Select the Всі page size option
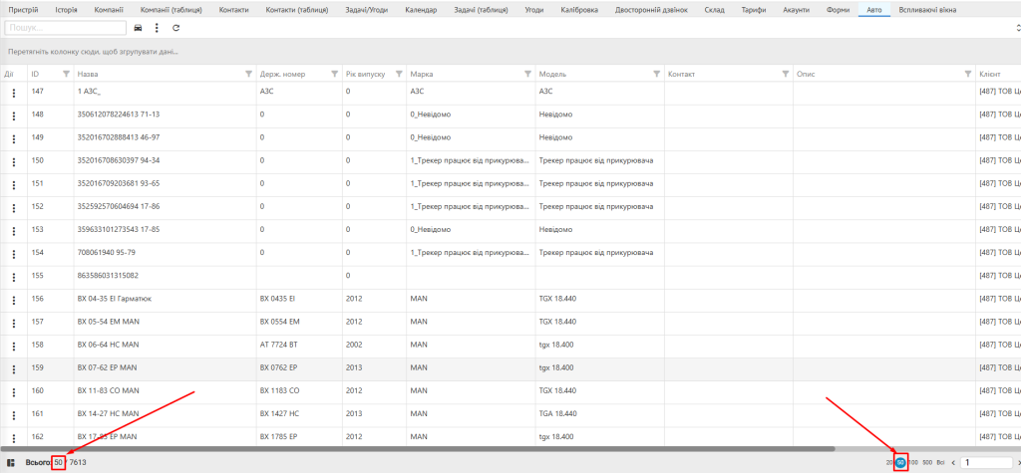Screen dimensions: 1021x473 click(940, 463)
